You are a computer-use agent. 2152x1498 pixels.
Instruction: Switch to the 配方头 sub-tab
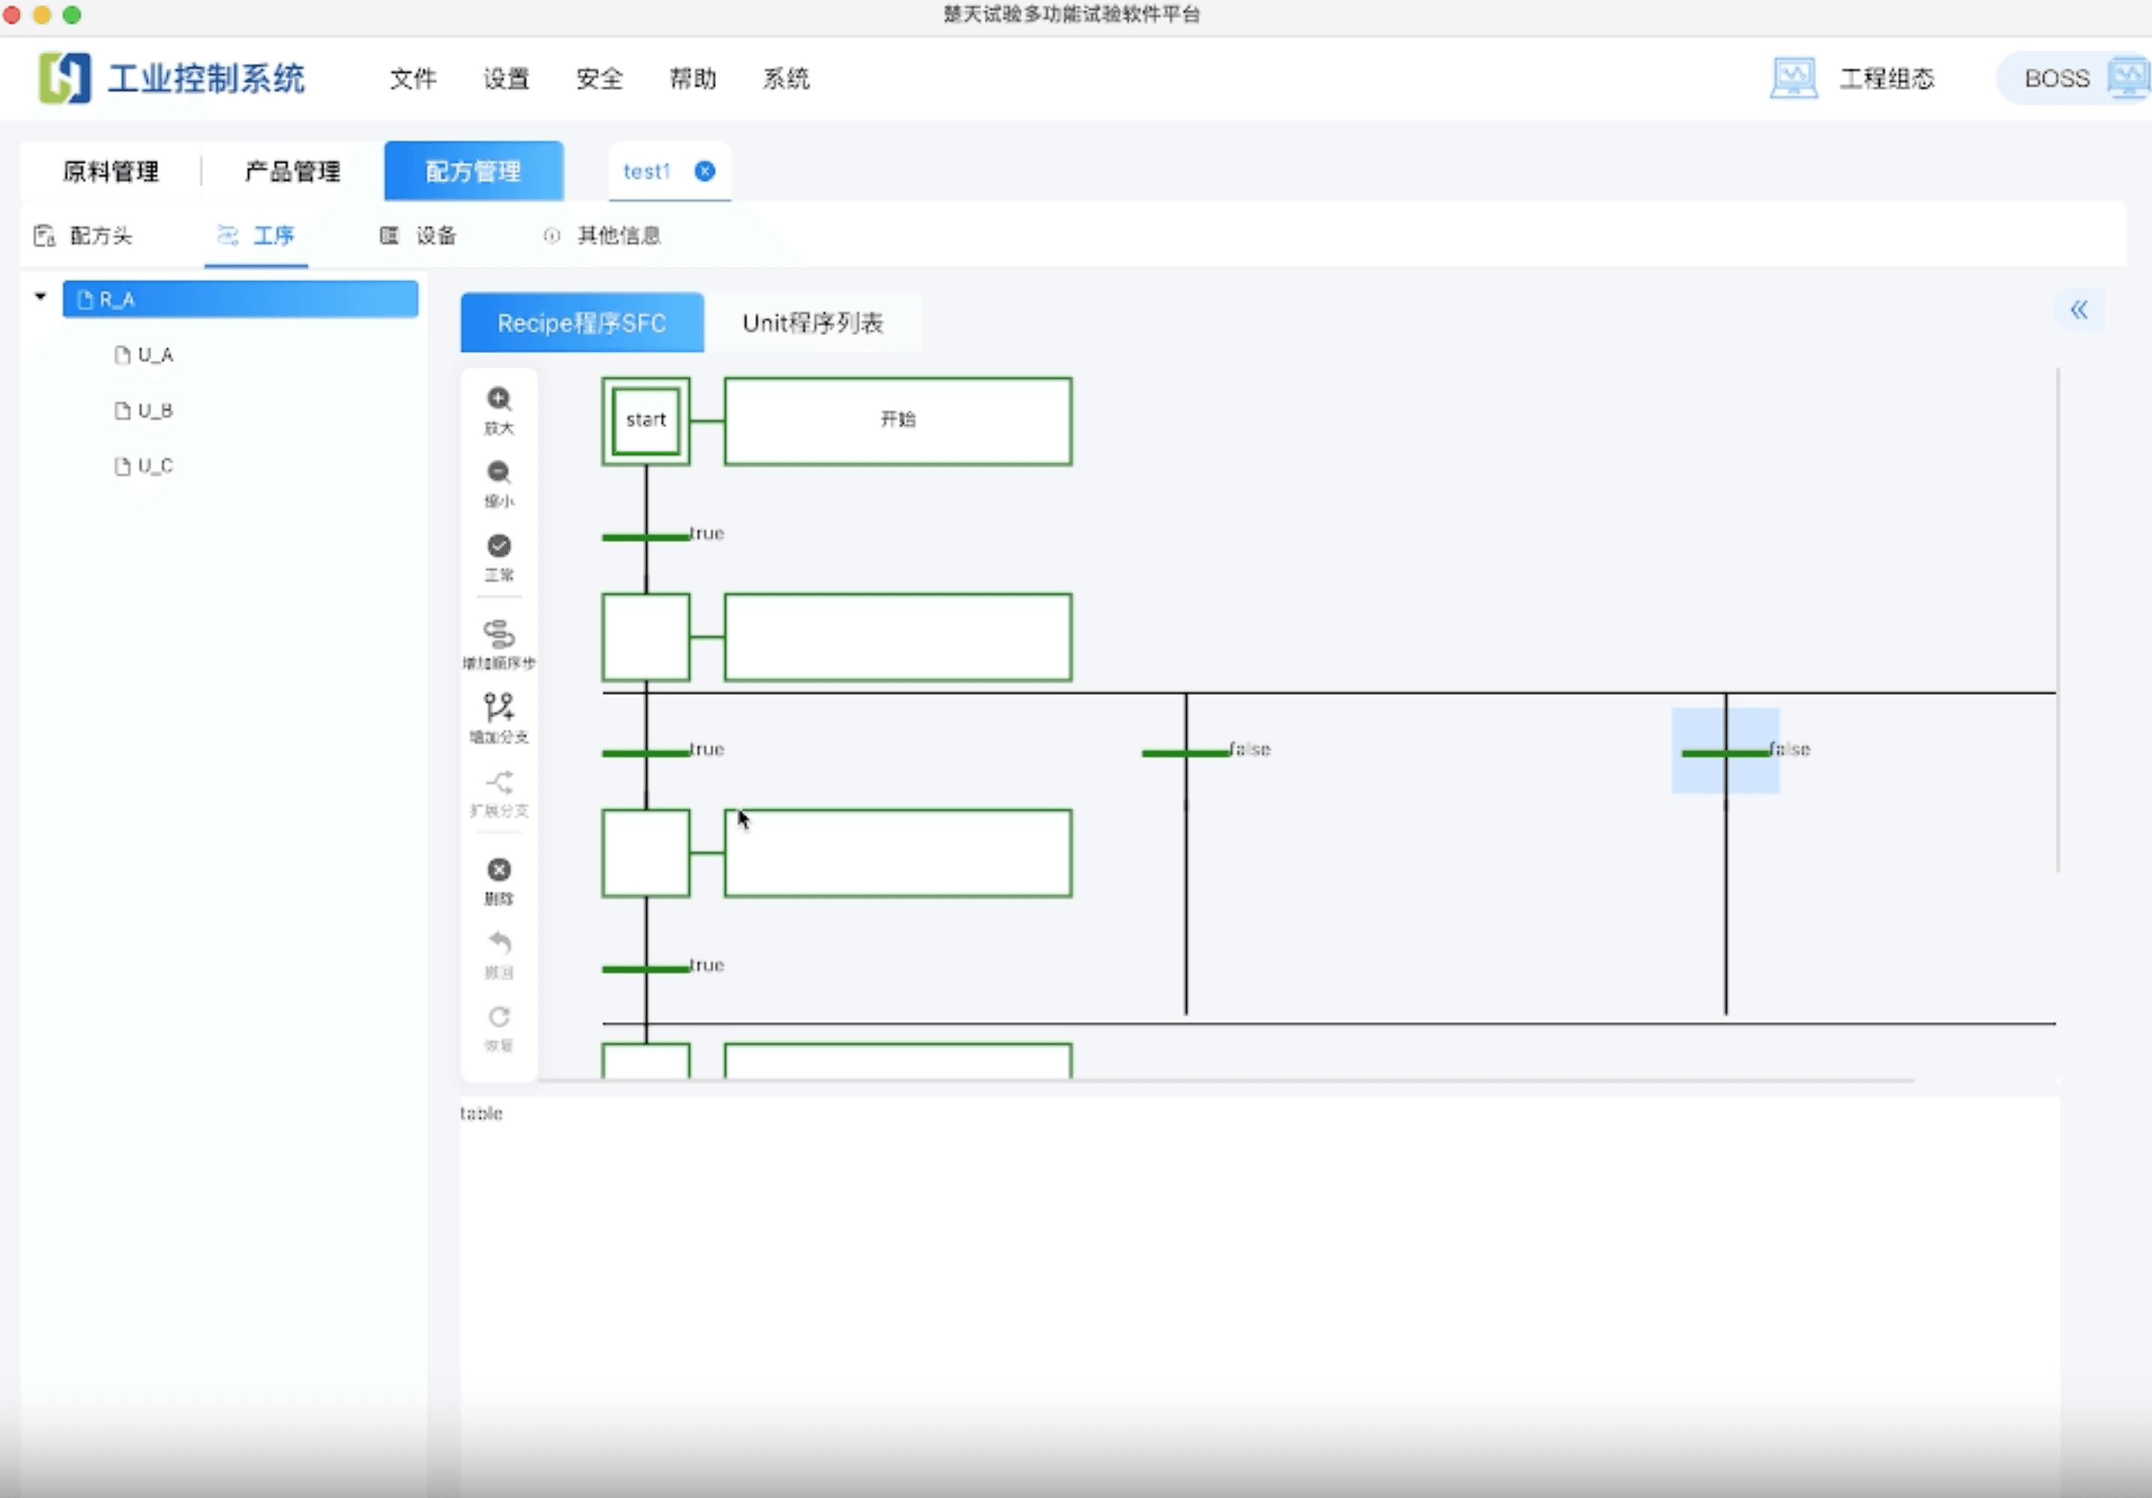(82, 235)
